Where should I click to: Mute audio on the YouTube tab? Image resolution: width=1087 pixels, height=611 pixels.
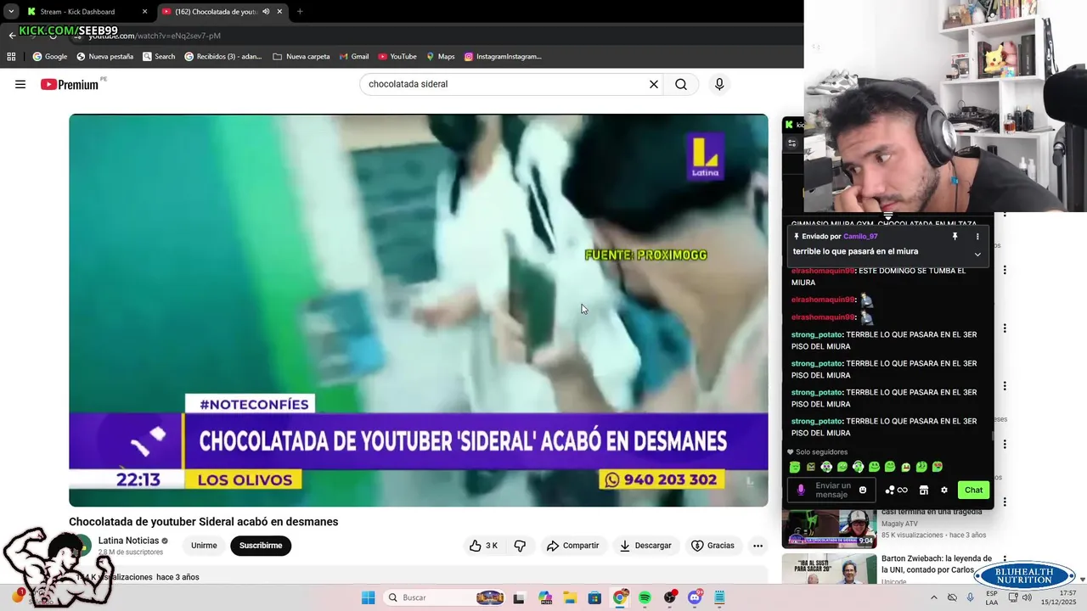(266, 12)
